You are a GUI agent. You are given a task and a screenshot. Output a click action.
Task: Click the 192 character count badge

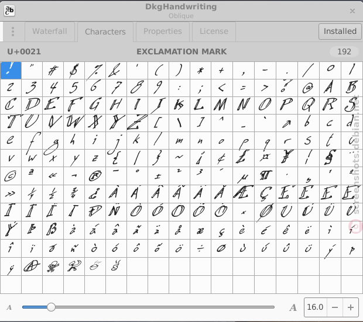[x=344, y=51]
